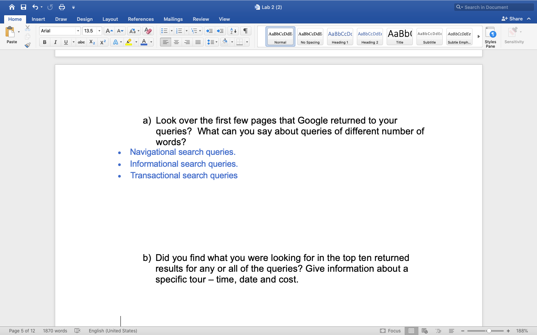The image size is (537, 335).
Task: Click the Search in Document field
Action: point(493,7)
